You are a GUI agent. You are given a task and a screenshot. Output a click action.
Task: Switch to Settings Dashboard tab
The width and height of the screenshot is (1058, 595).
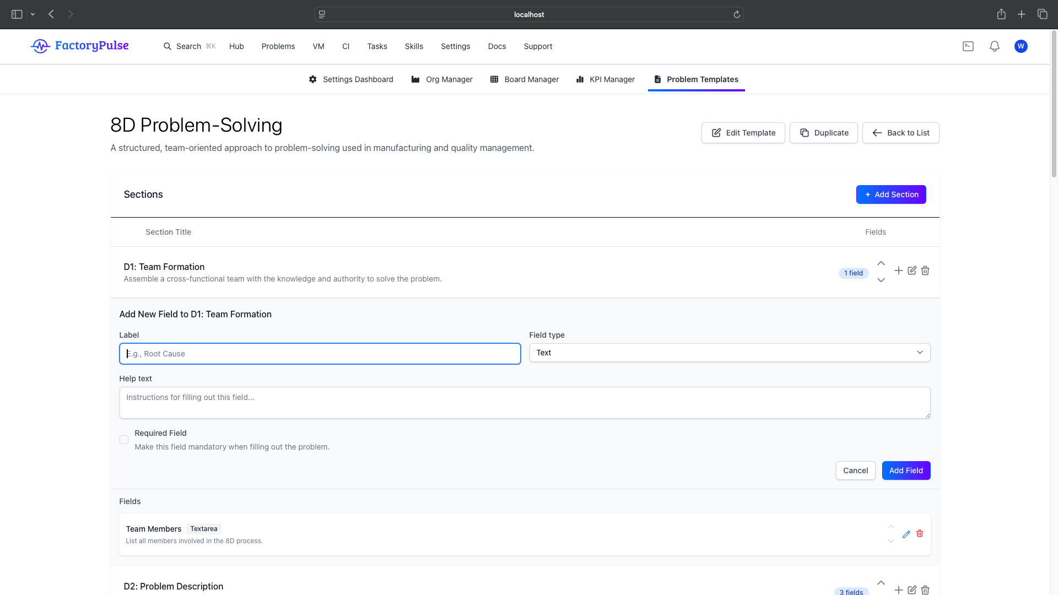(x=351, y=79)
